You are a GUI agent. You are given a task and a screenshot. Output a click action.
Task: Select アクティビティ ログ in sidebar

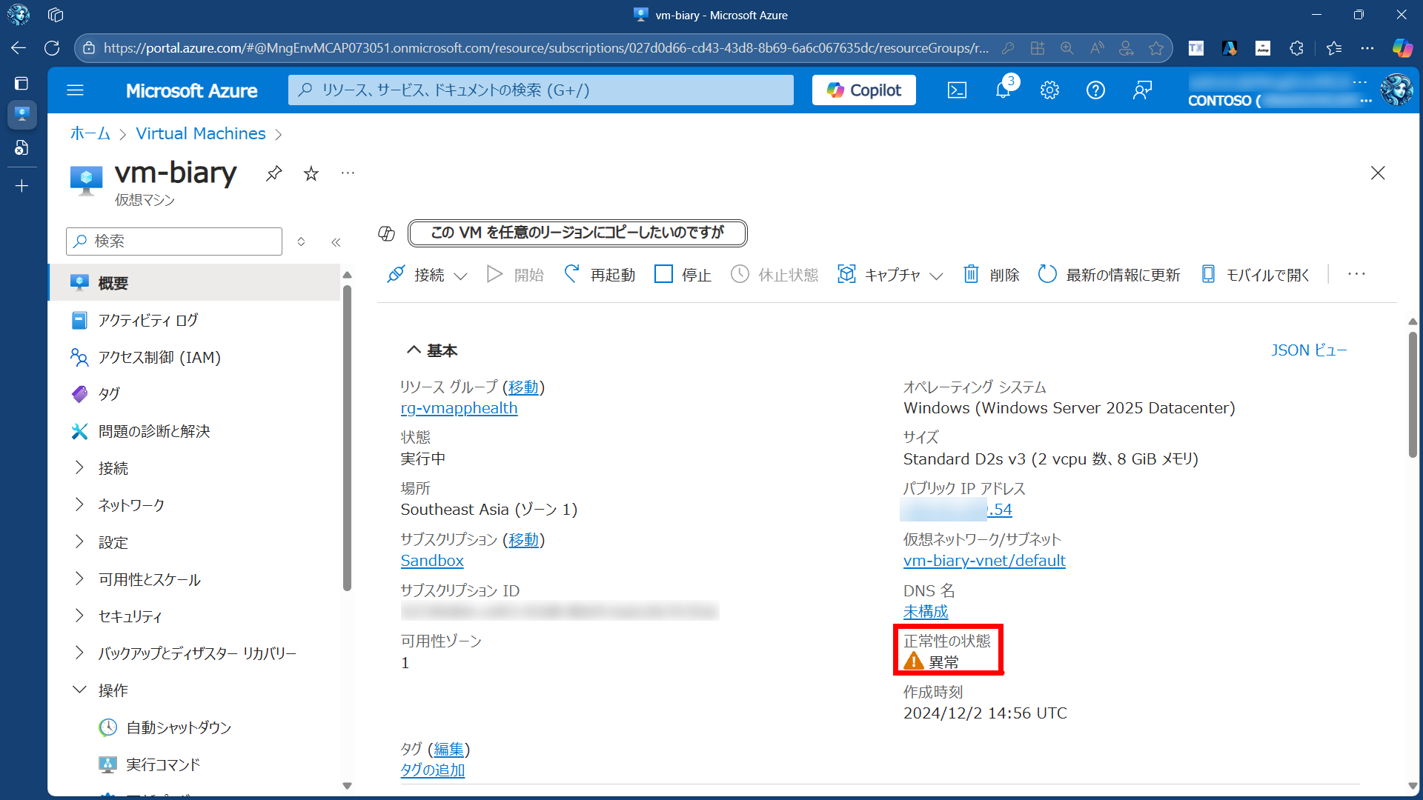coord(147,320)
